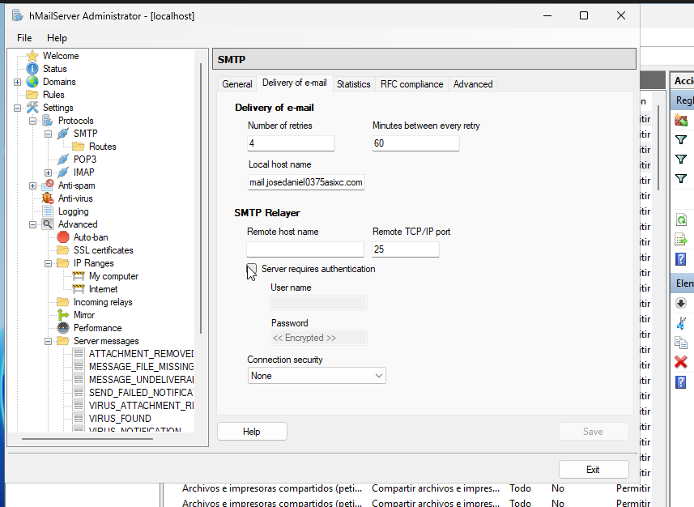Select MESSAGE_FILE_MISSING tree item
The width and height of the screenshot is (694, 507).
click(141, 367)
